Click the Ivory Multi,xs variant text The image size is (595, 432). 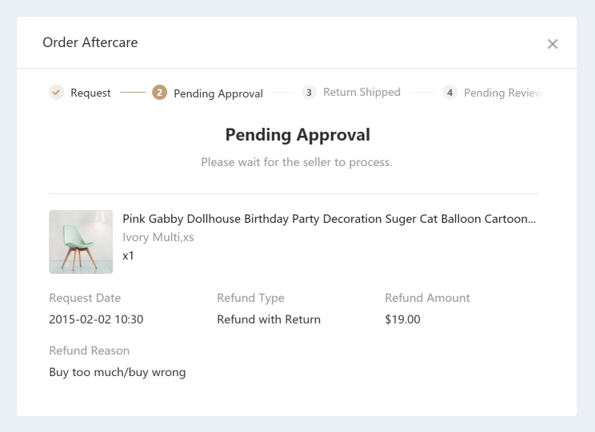coord(158,237)
